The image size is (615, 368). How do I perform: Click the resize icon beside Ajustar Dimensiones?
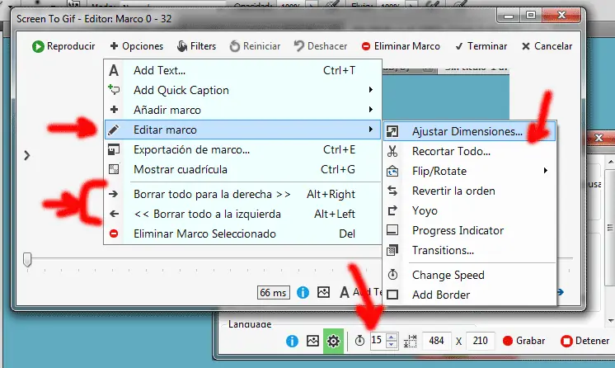(392, 131)
